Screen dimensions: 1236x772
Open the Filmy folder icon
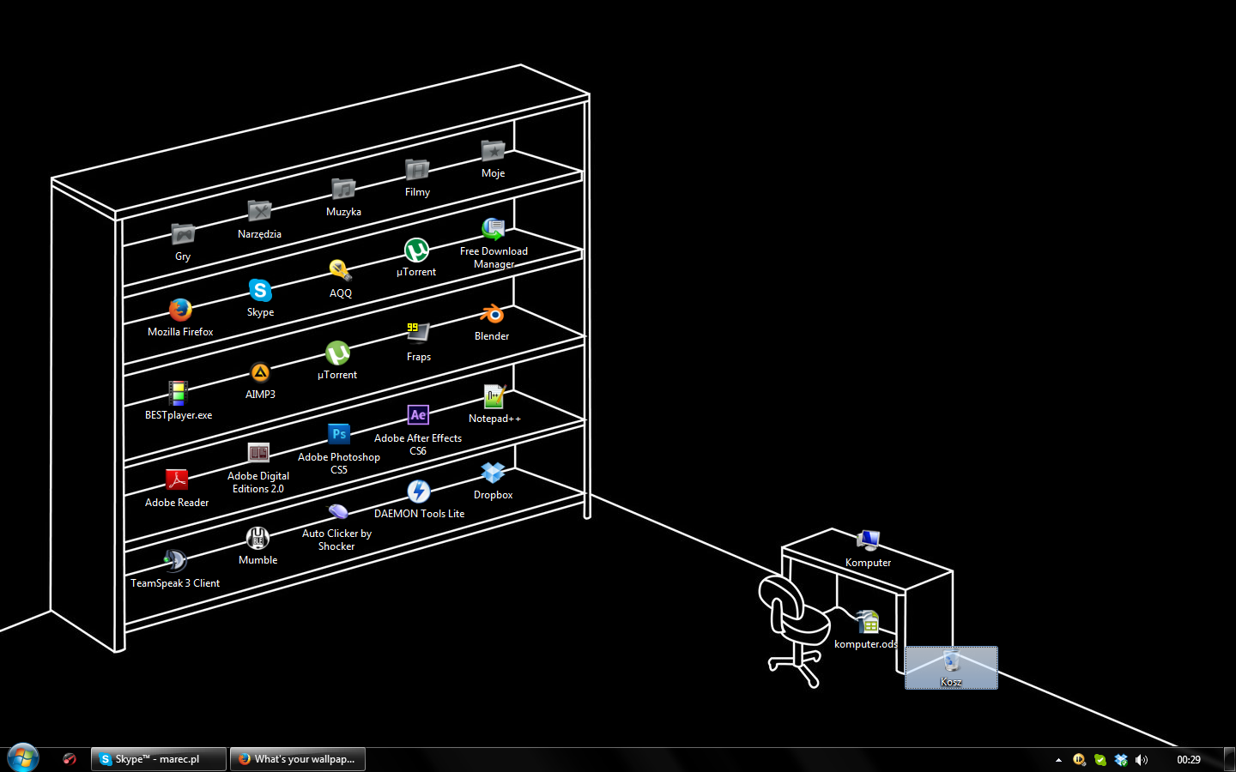(x=417, y=170)
